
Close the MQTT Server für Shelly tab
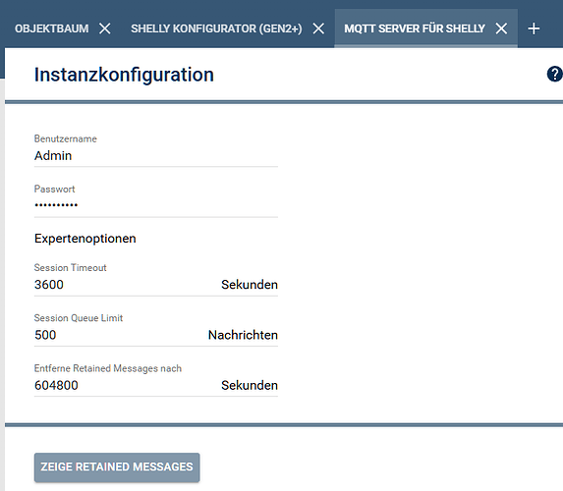pyautogui.click(x=501, y=28)
